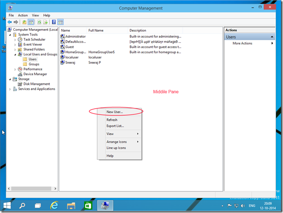This screenshot has width=283, height=213.
Task: Open File Explorer from the taskbar
Action: (x=71, y=206)
